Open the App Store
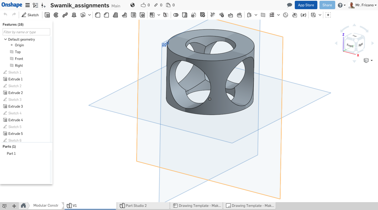 (306, 5)
